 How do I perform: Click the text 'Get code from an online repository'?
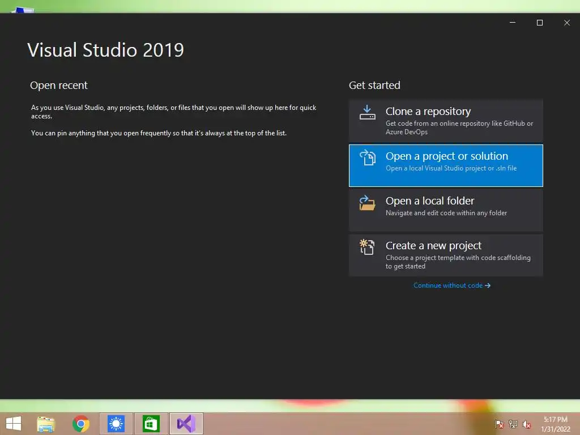pyautogui.click(x=438, y=123)
